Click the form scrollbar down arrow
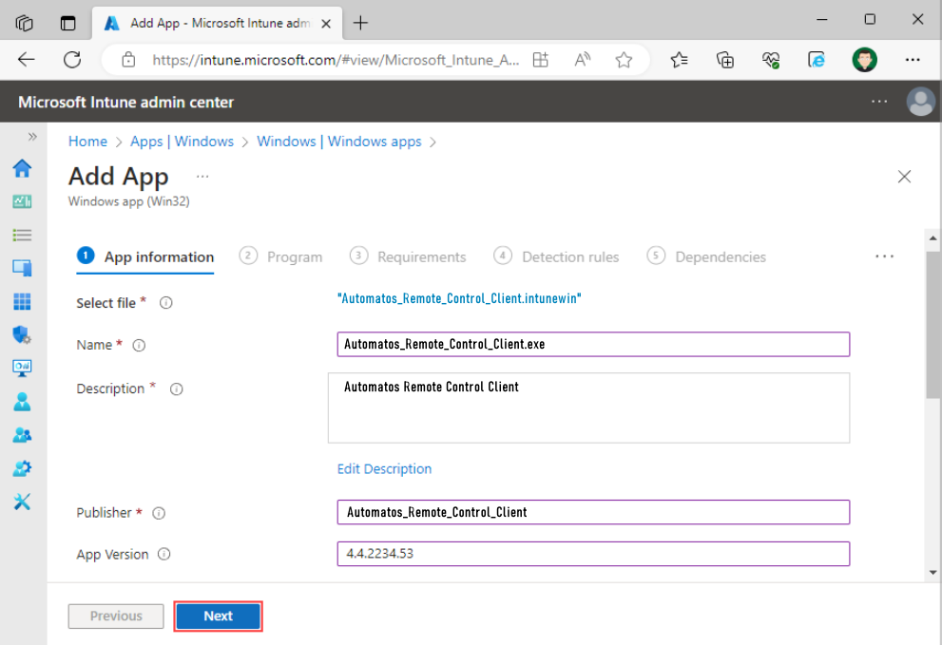The width and height of the screenshot is (942, 645). point(933,573)
